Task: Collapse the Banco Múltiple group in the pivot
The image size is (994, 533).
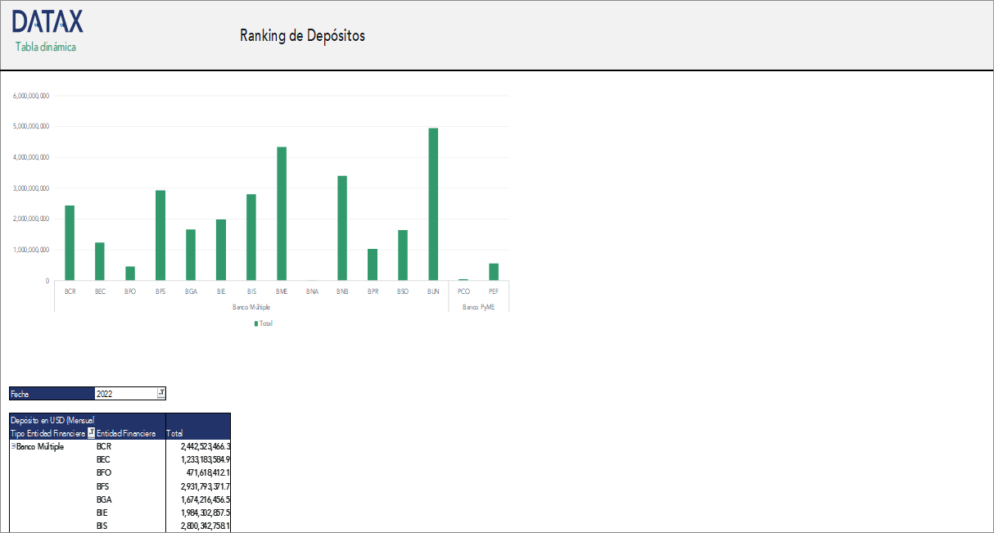Action: pos(13,446)
